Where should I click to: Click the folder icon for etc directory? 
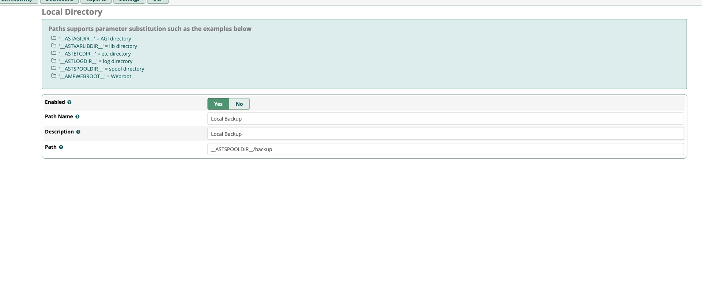tap(54, 53)
